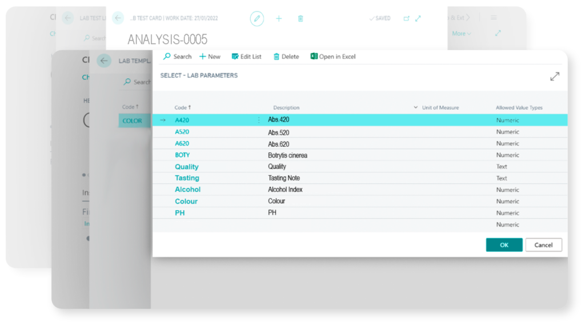
Task: Expand the Description column filter chevron
Action: 415,107
